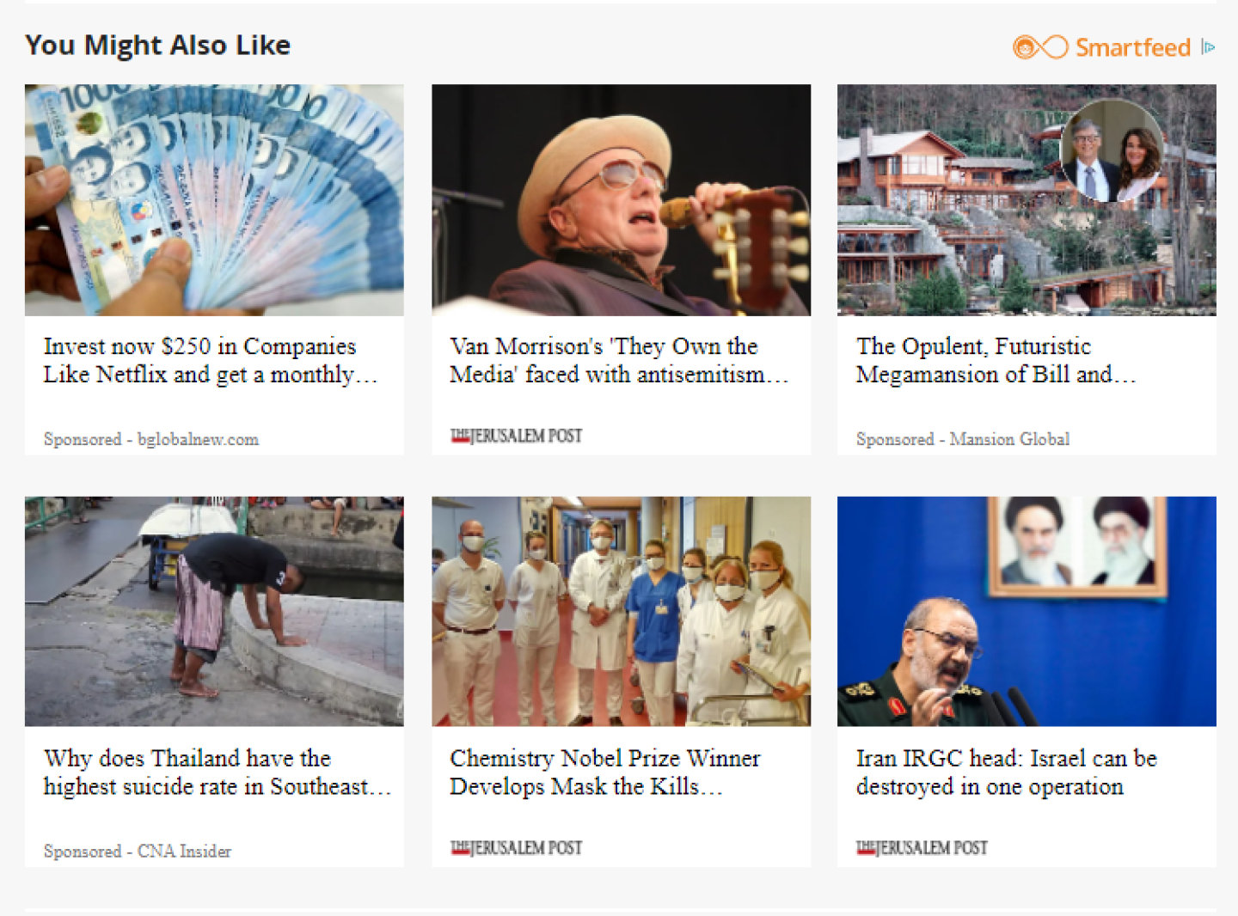The height and width of the screenshot is (916, 1238).
Task: Click 'Sponsored - bglobalnew.com' label
Action: [151, 439]
